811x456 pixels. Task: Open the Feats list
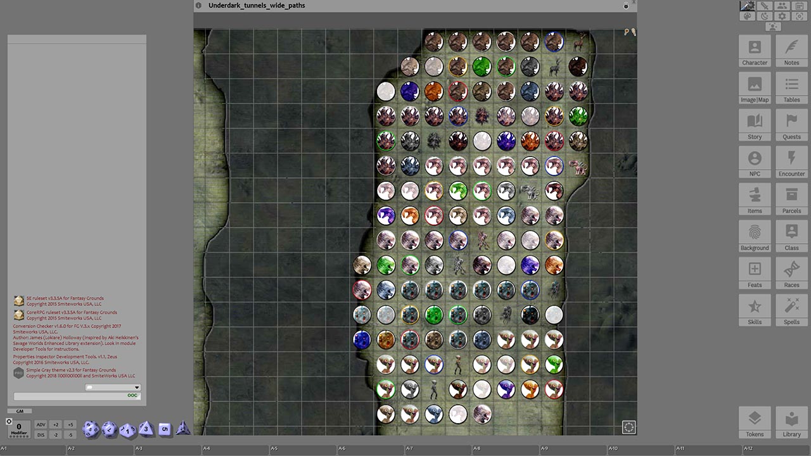[755, 273]
